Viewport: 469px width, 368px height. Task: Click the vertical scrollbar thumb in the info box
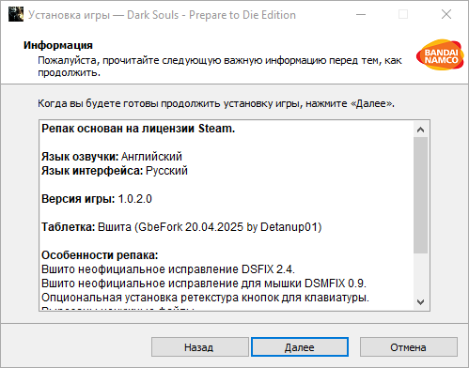(x=421, y=195)
